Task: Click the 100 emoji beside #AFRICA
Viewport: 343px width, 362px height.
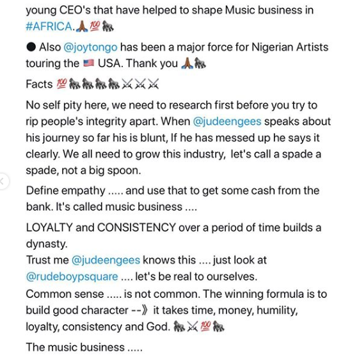Action: tap(95, 26)
